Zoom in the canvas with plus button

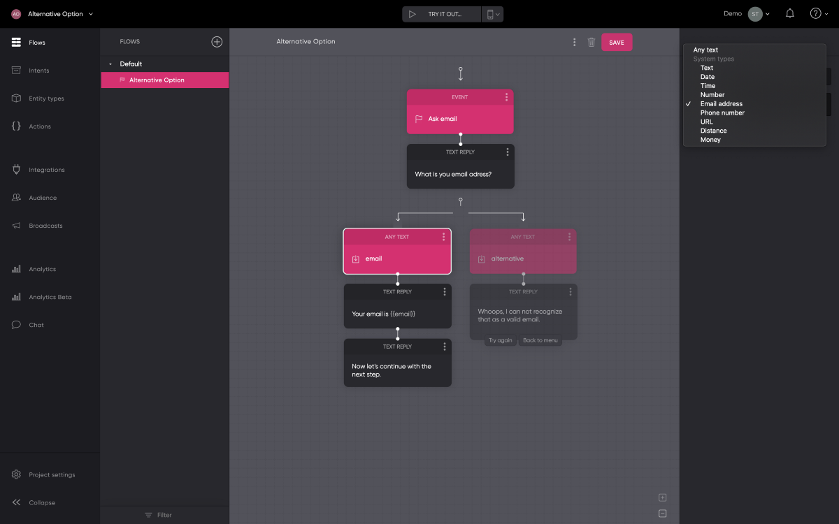[x=663, y=497]
